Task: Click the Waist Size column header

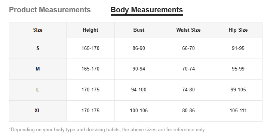Action: (x=188, y=30)
